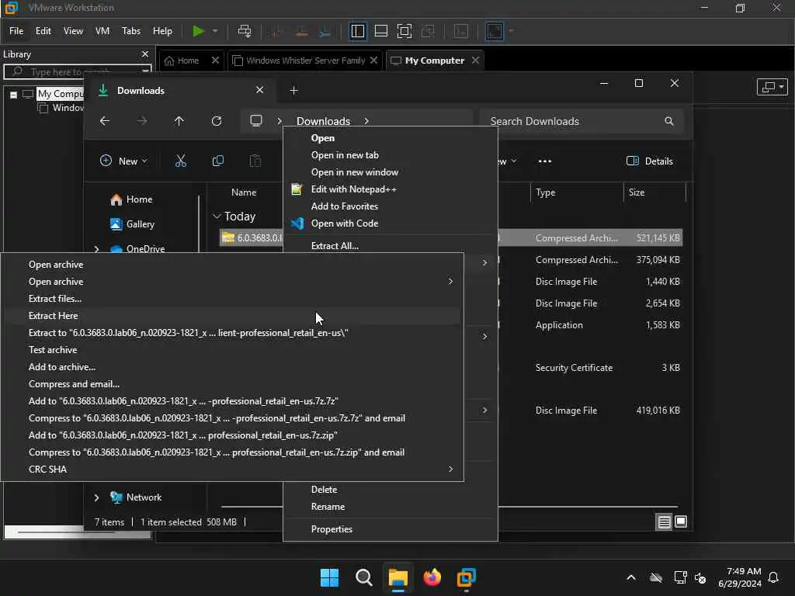Open taskbar Search
This screenshot has width=795, height=596.
(363, 577)
